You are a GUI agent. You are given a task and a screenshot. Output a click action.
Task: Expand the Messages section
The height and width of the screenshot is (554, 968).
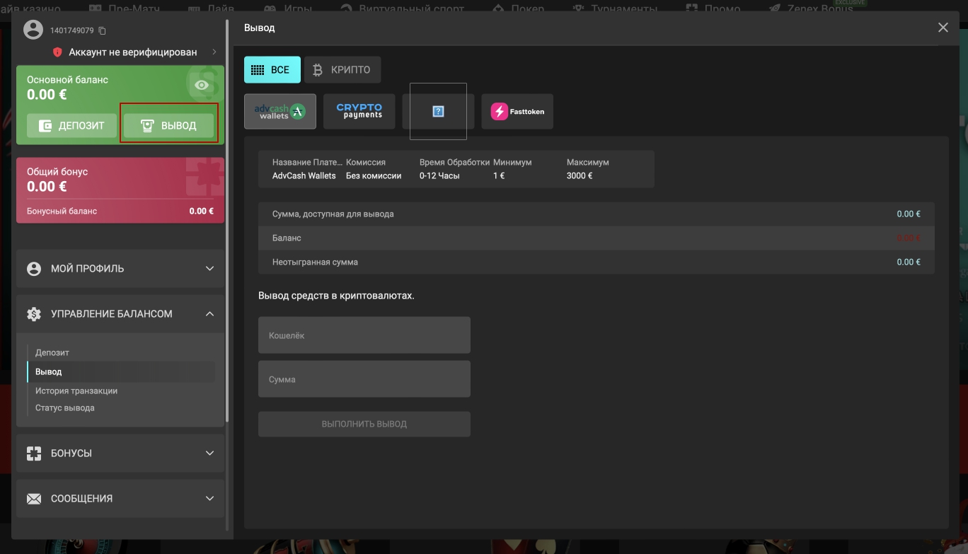click(x=120, y=499)
